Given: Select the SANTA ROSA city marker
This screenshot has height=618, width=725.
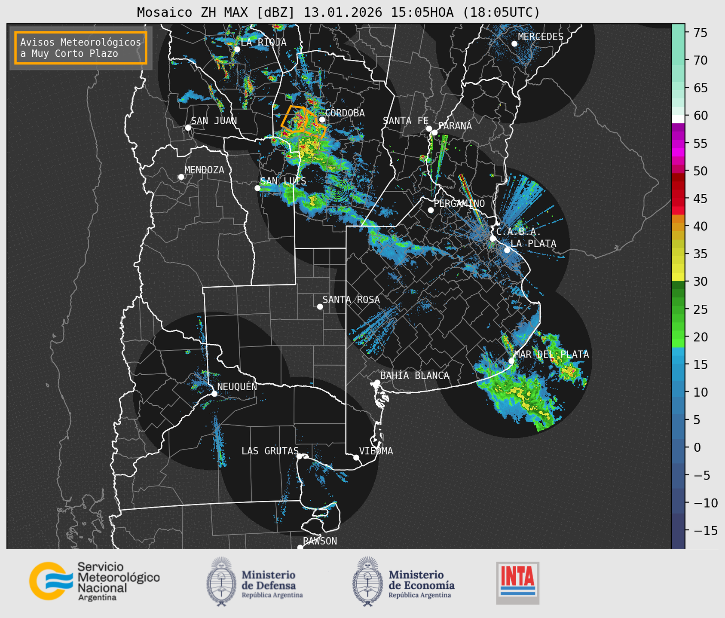Looking at the screenshot, I should coord(320,306).
